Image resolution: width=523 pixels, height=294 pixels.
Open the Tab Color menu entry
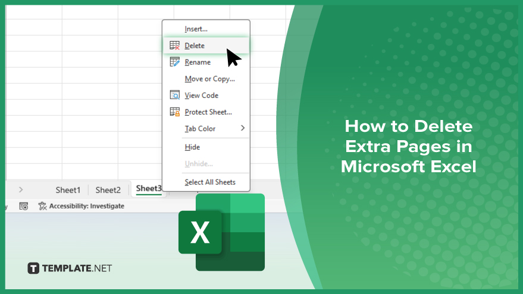click(206, 128)
